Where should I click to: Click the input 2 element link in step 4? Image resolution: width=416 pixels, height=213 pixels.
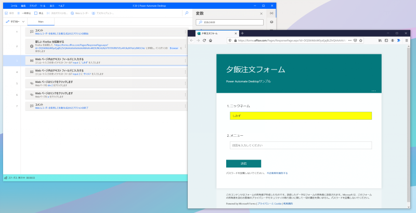76,74
